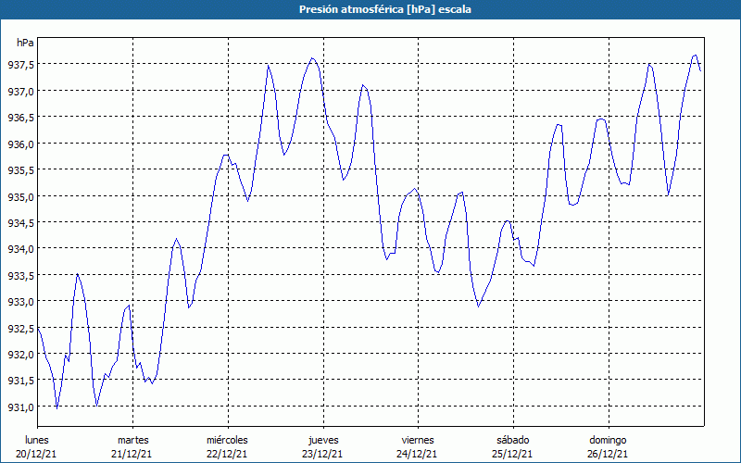This screenshot has height=463, width=741.
Task: Select the 931,5 y-axis label
Action: click(21, 381)
